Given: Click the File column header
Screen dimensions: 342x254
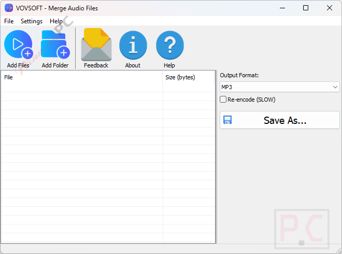Looking at the screenshot, I should point(82,77).
